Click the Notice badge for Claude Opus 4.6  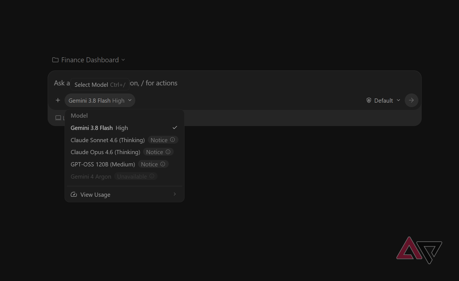click(x=158, y=152)
